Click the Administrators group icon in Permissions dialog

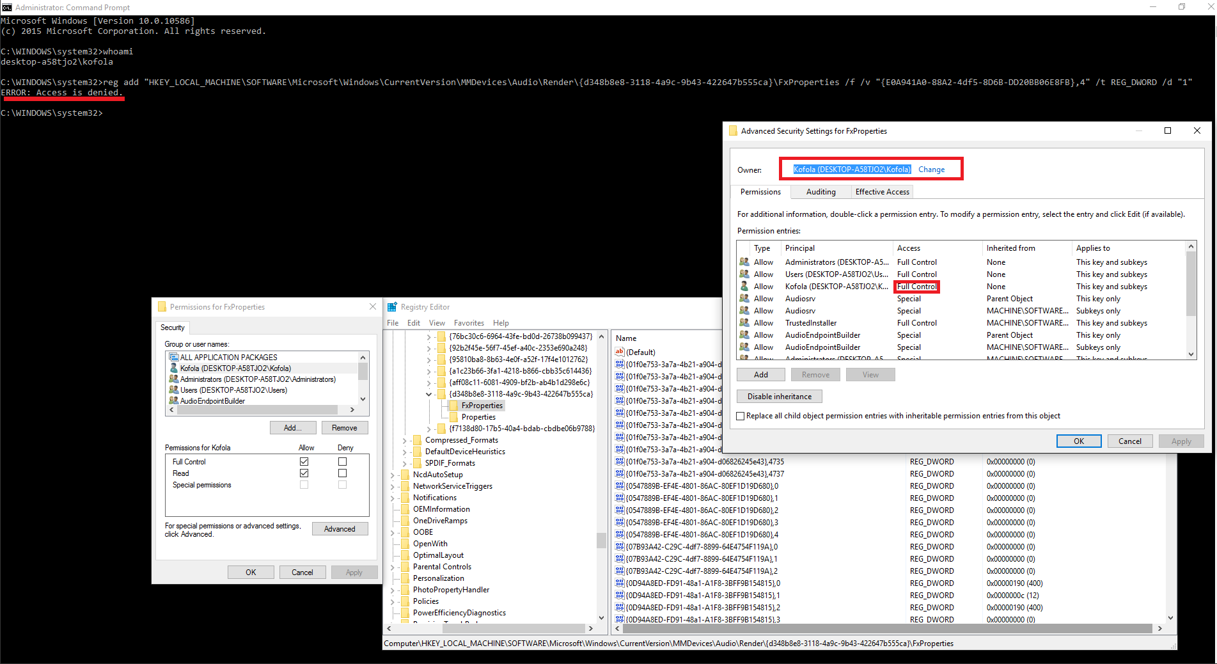[x=173, y=379]
